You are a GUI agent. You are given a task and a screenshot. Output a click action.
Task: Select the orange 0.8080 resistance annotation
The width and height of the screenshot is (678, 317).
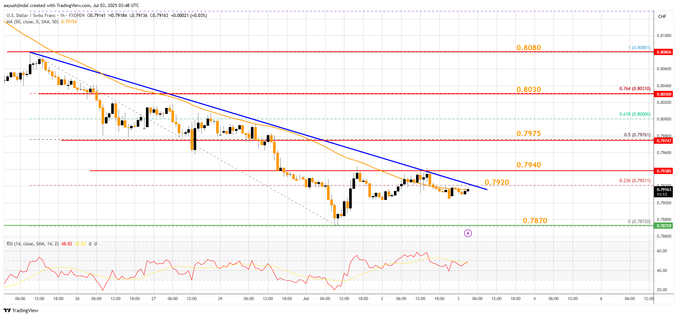(529, 48)
